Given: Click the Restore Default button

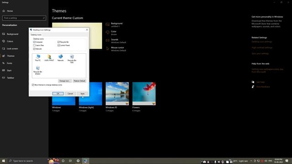Looking at the screenshot, I should [79, 81].
